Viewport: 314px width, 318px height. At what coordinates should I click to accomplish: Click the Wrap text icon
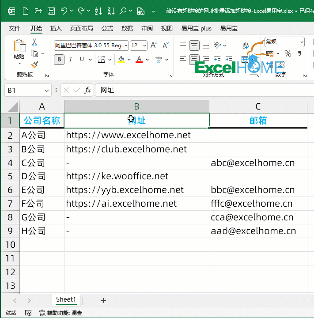(x=246, y=45)
